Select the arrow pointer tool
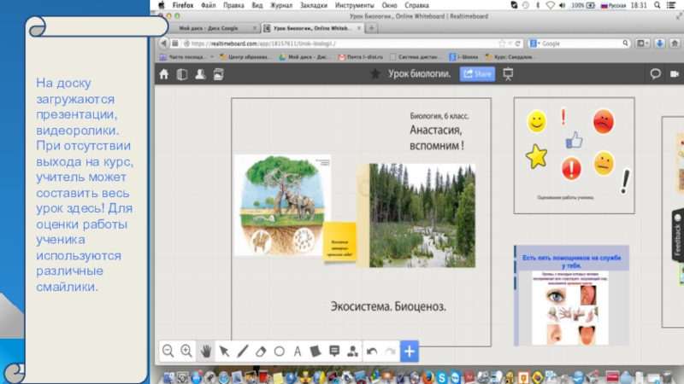This screenshot has height=384, width=684. 224,351
